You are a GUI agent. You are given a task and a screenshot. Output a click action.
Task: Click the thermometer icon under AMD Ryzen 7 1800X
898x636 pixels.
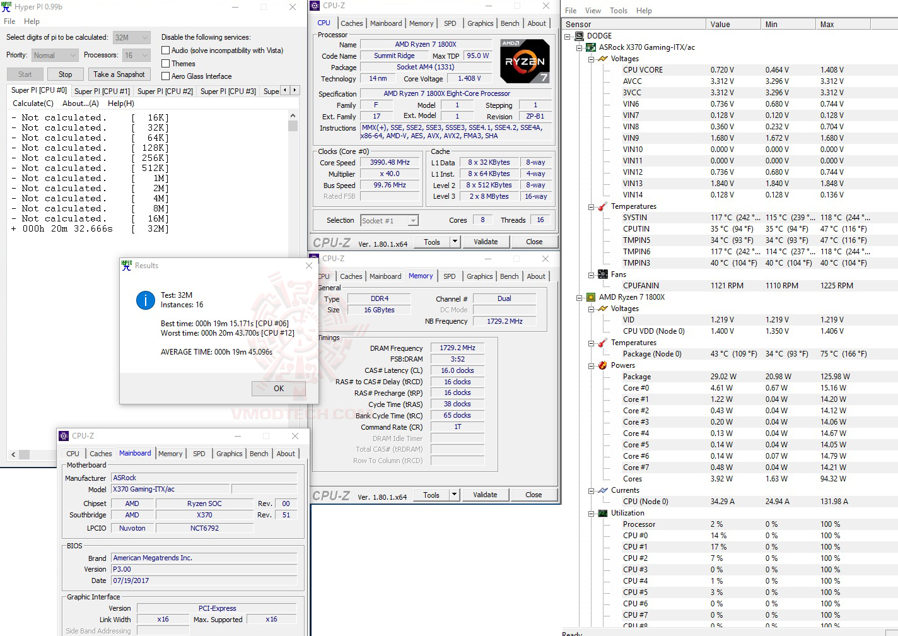602,343
